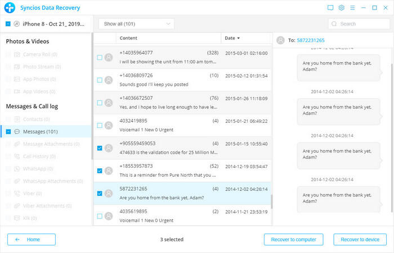
Task: Click the iPhone 8 device icon
Action: [17, 24]
